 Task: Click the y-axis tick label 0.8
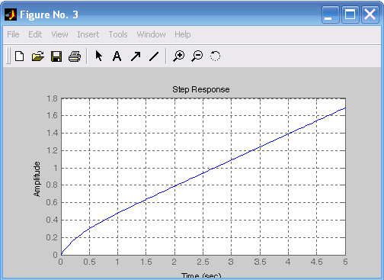pyautogui.click(x=52, y=185)
